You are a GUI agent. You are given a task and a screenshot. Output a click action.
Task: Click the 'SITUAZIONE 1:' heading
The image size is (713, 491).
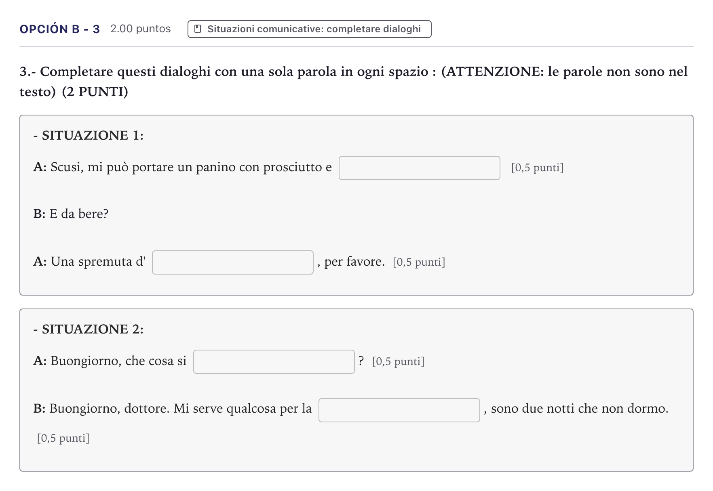(89, 135)
